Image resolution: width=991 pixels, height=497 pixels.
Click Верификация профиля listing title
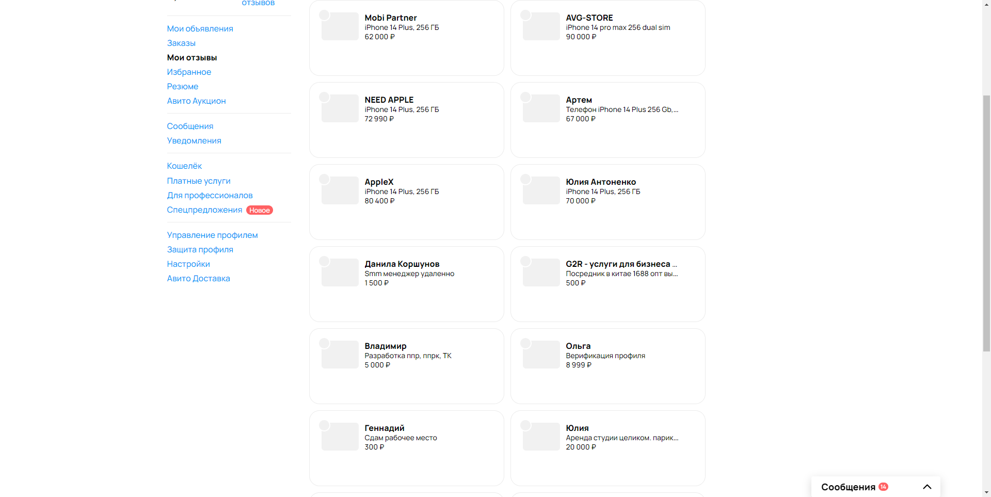605,356
